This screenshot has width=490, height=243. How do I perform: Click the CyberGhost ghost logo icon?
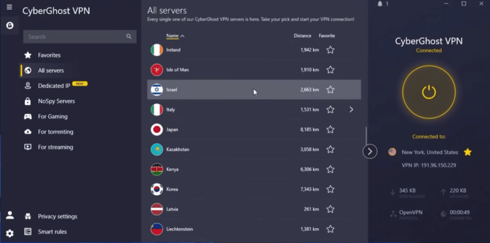pyautogui.click(x=10, y=25)
